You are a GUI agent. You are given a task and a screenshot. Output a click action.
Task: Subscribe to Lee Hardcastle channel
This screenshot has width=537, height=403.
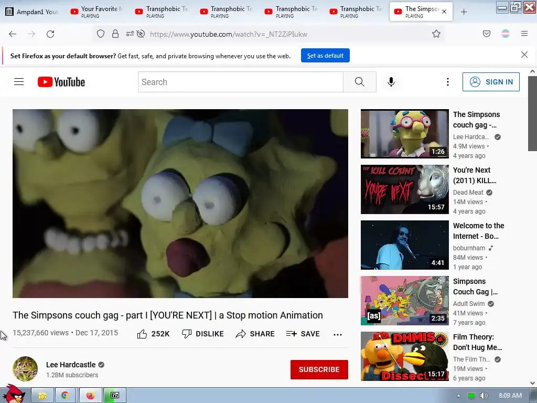tap(319, 369)
